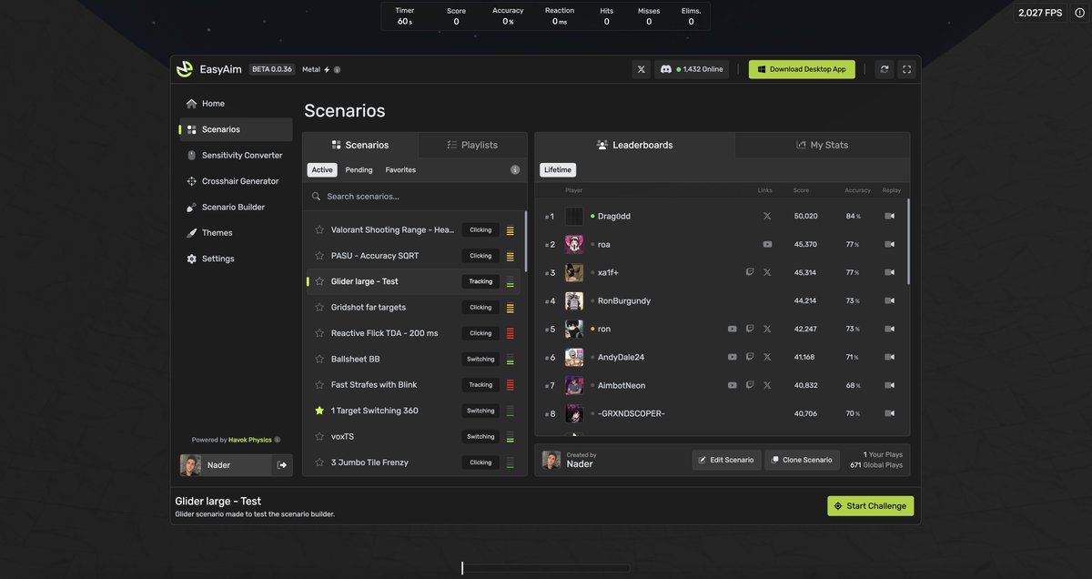Viewport: 1092px width, 579px height.
Task: Click the info icon in the scenarios filter row
Action: (515, 170)
